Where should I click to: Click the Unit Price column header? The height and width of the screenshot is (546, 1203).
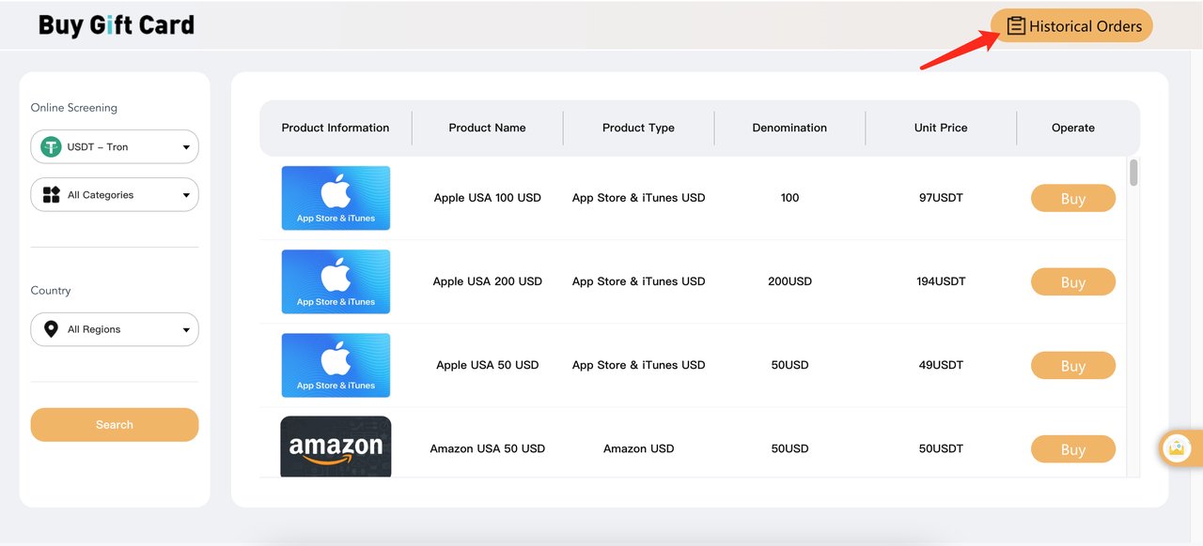[940, 128]
